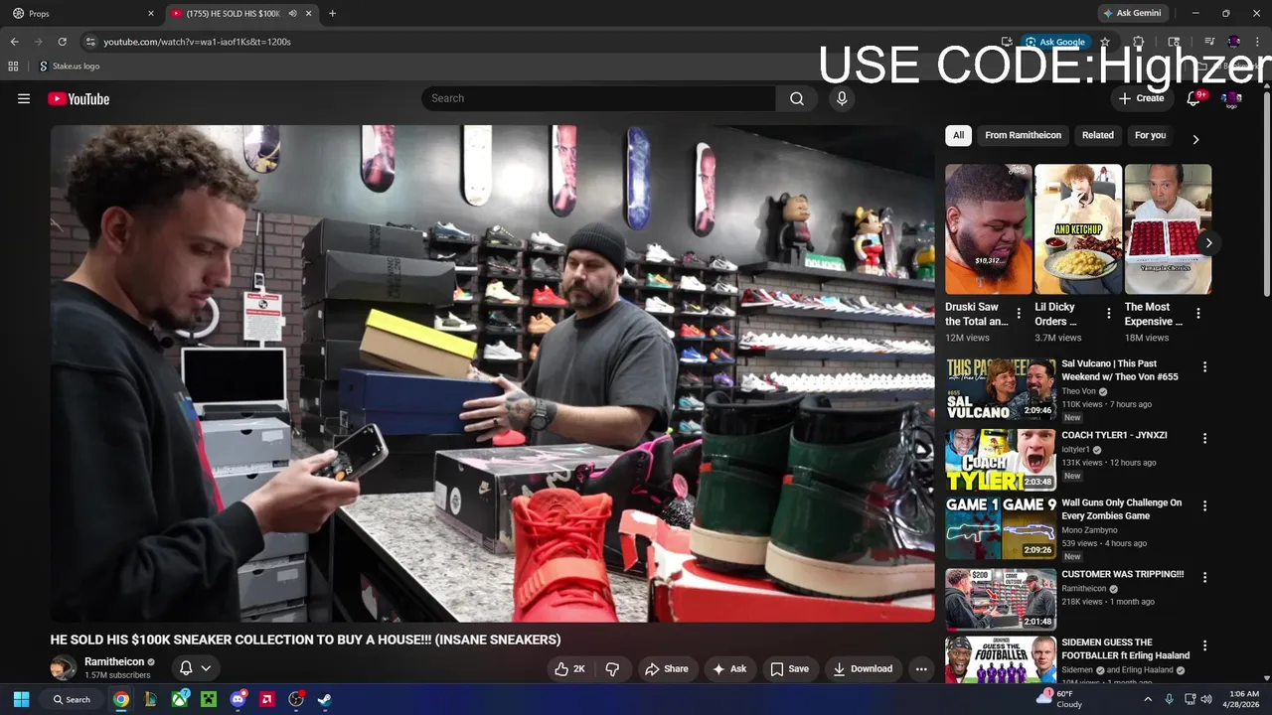The height and width of the screenshot is (715, 1272).
Task: Open the Steam taskbar icon
Action: coord(325,699)
